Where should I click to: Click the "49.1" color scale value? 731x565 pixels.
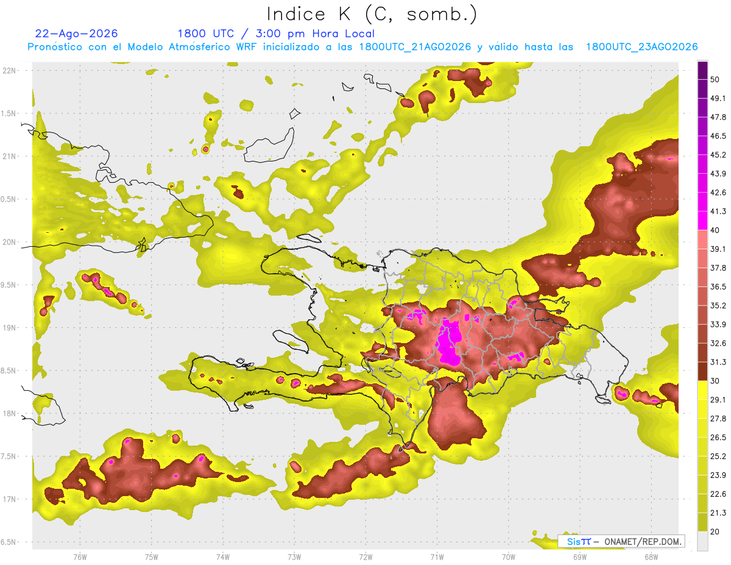pos(718,98)
